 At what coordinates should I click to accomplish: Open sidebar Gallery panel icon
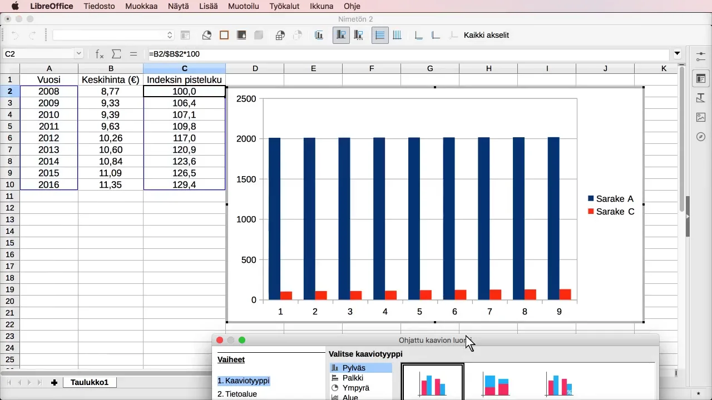coord(701,117)
